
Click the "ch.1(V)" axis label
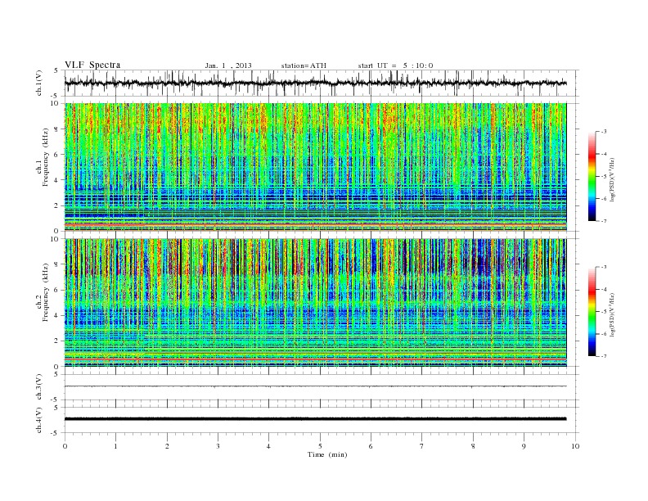(39, 83)
